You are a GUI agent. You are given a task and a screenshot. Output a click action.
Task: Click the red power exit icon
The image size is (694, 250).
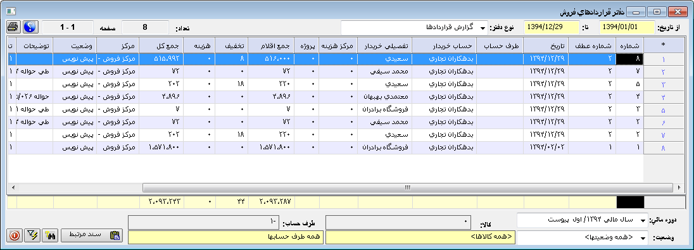[x=14, y=236]
